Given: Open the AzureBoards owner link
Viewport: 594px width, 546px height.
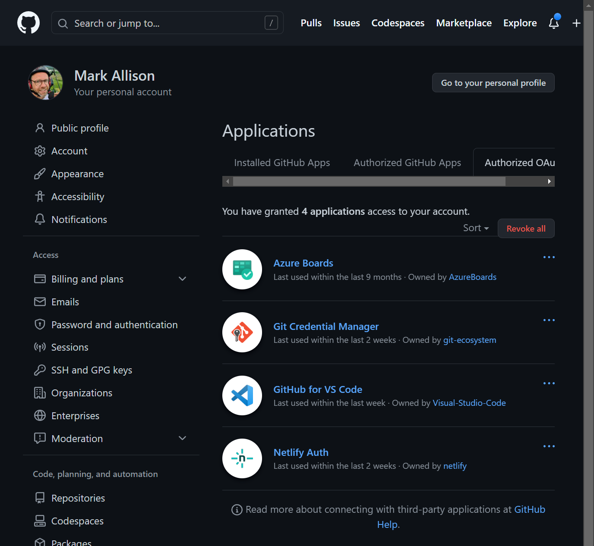Looking at the screenshot, I should click(473, 277).
